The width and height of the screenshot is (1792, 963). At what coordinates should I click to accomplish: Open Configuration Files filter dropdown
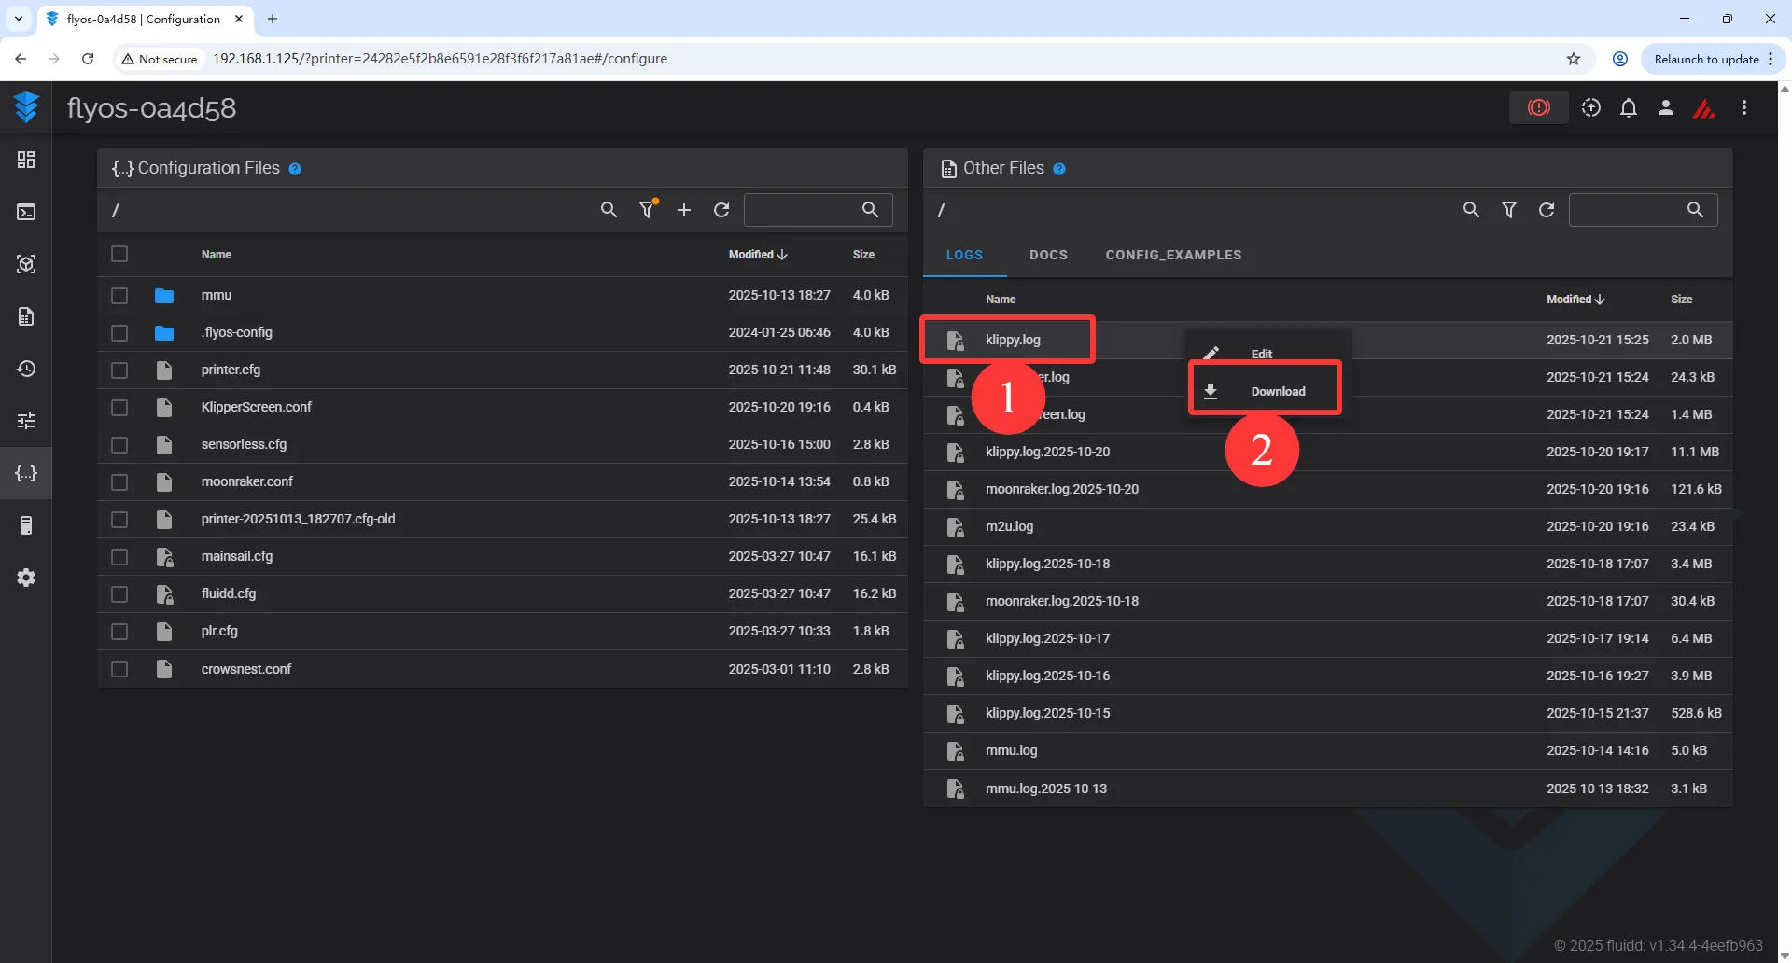647,210
